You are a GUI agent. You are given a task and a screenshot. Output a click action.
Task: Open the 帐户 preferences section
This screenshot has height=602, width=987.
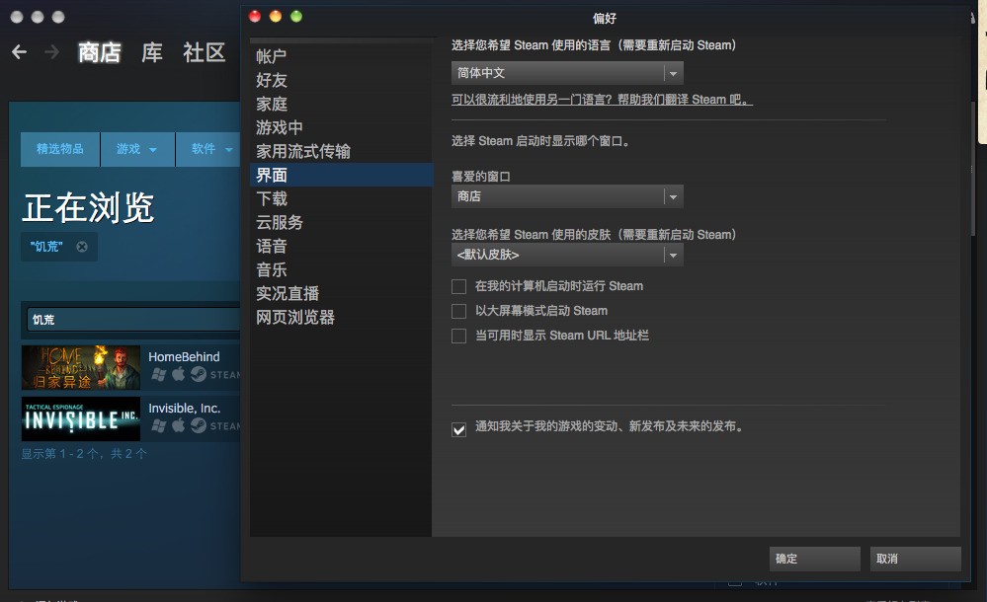(x=341, y=56)
